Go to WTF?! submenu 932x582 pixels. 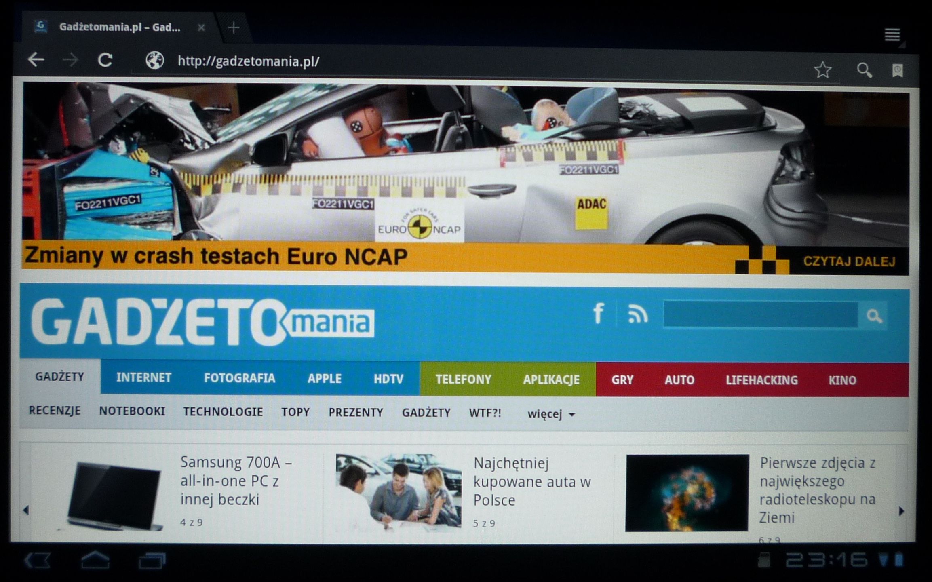click(485, 413)
